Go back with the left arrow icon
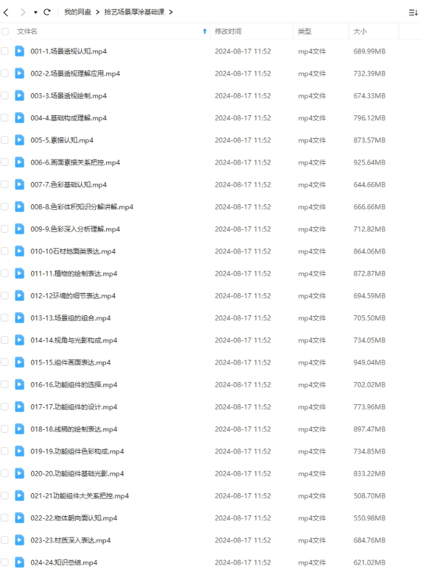 coord(6,13)
